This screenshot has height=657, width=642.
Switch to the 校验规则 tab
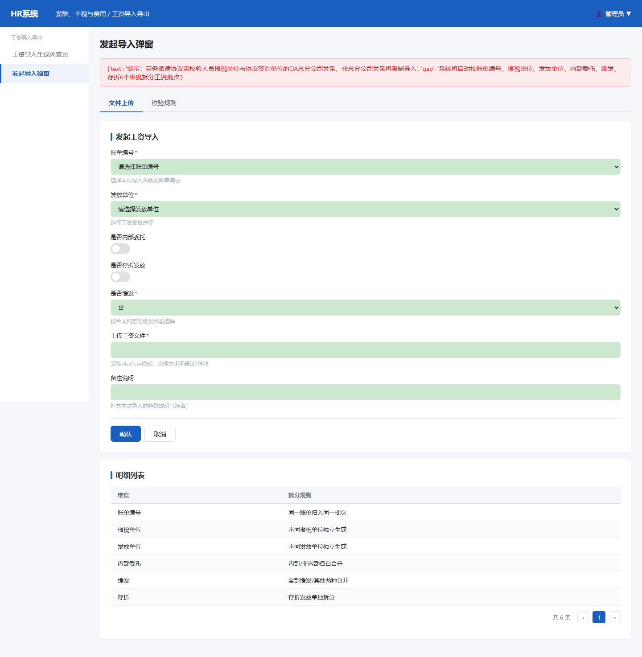164,103
